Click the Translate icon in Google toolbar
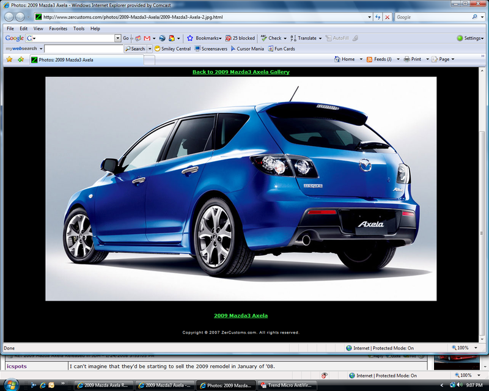This screenshot has width=489, height=391. point(293,38)
